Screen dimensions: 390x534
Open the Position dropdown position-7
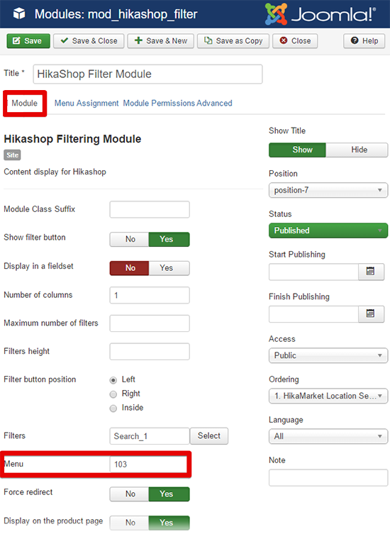(x=328, y=190)
